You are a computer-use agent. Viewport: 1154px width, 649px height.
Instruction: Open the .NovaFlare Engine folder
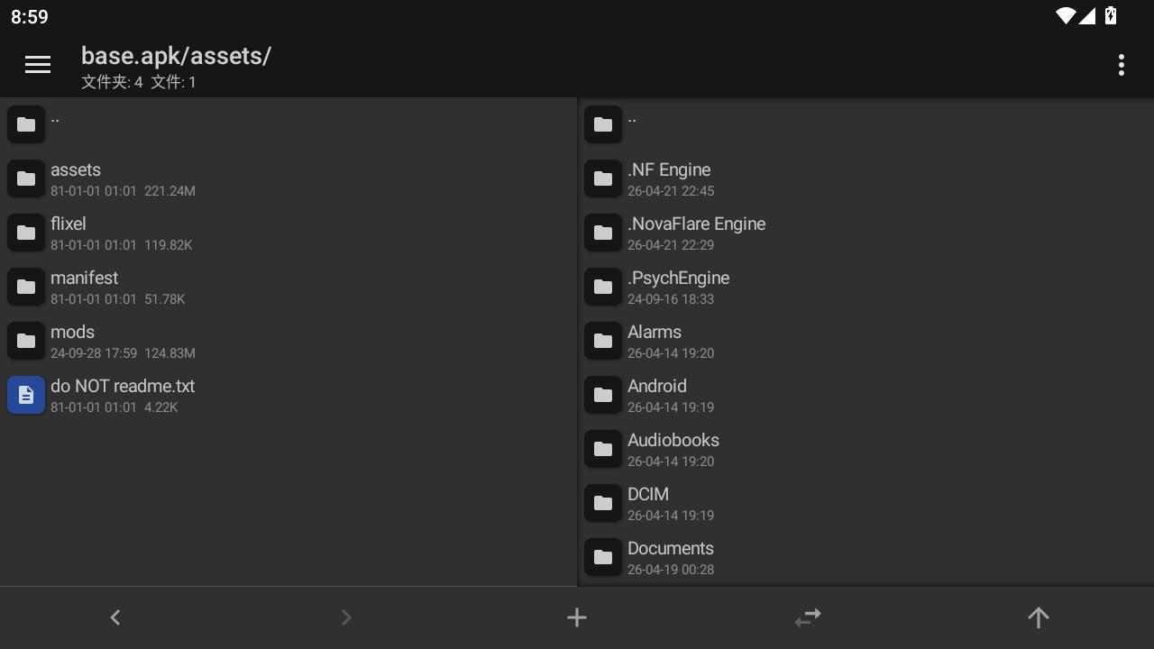click(696, 233)
